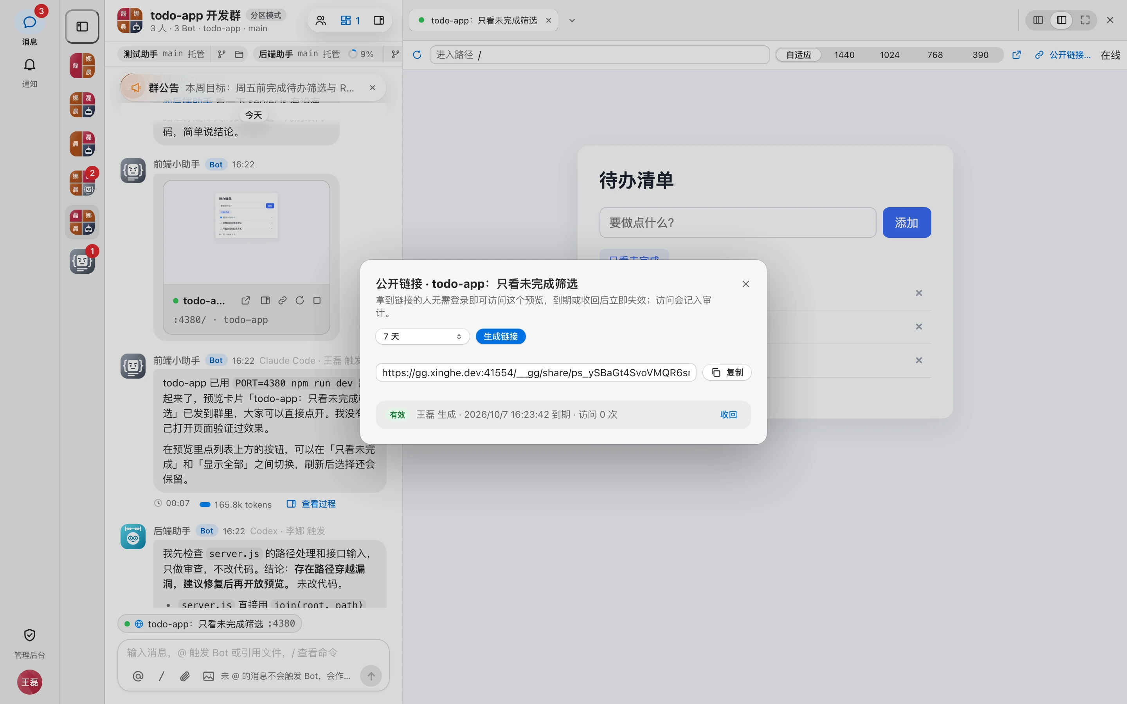Open 查看过程 link under bot message
The image size is (1127, 704).
(311, 504)
